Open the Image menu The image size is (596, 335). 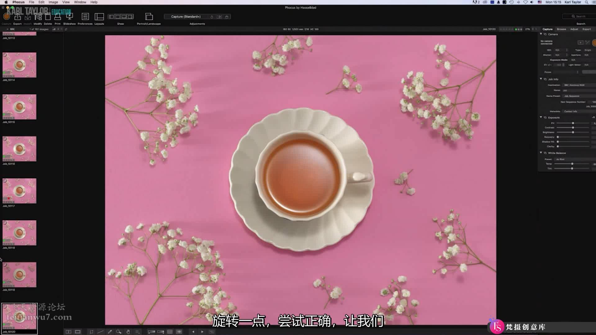pos(53,2)
